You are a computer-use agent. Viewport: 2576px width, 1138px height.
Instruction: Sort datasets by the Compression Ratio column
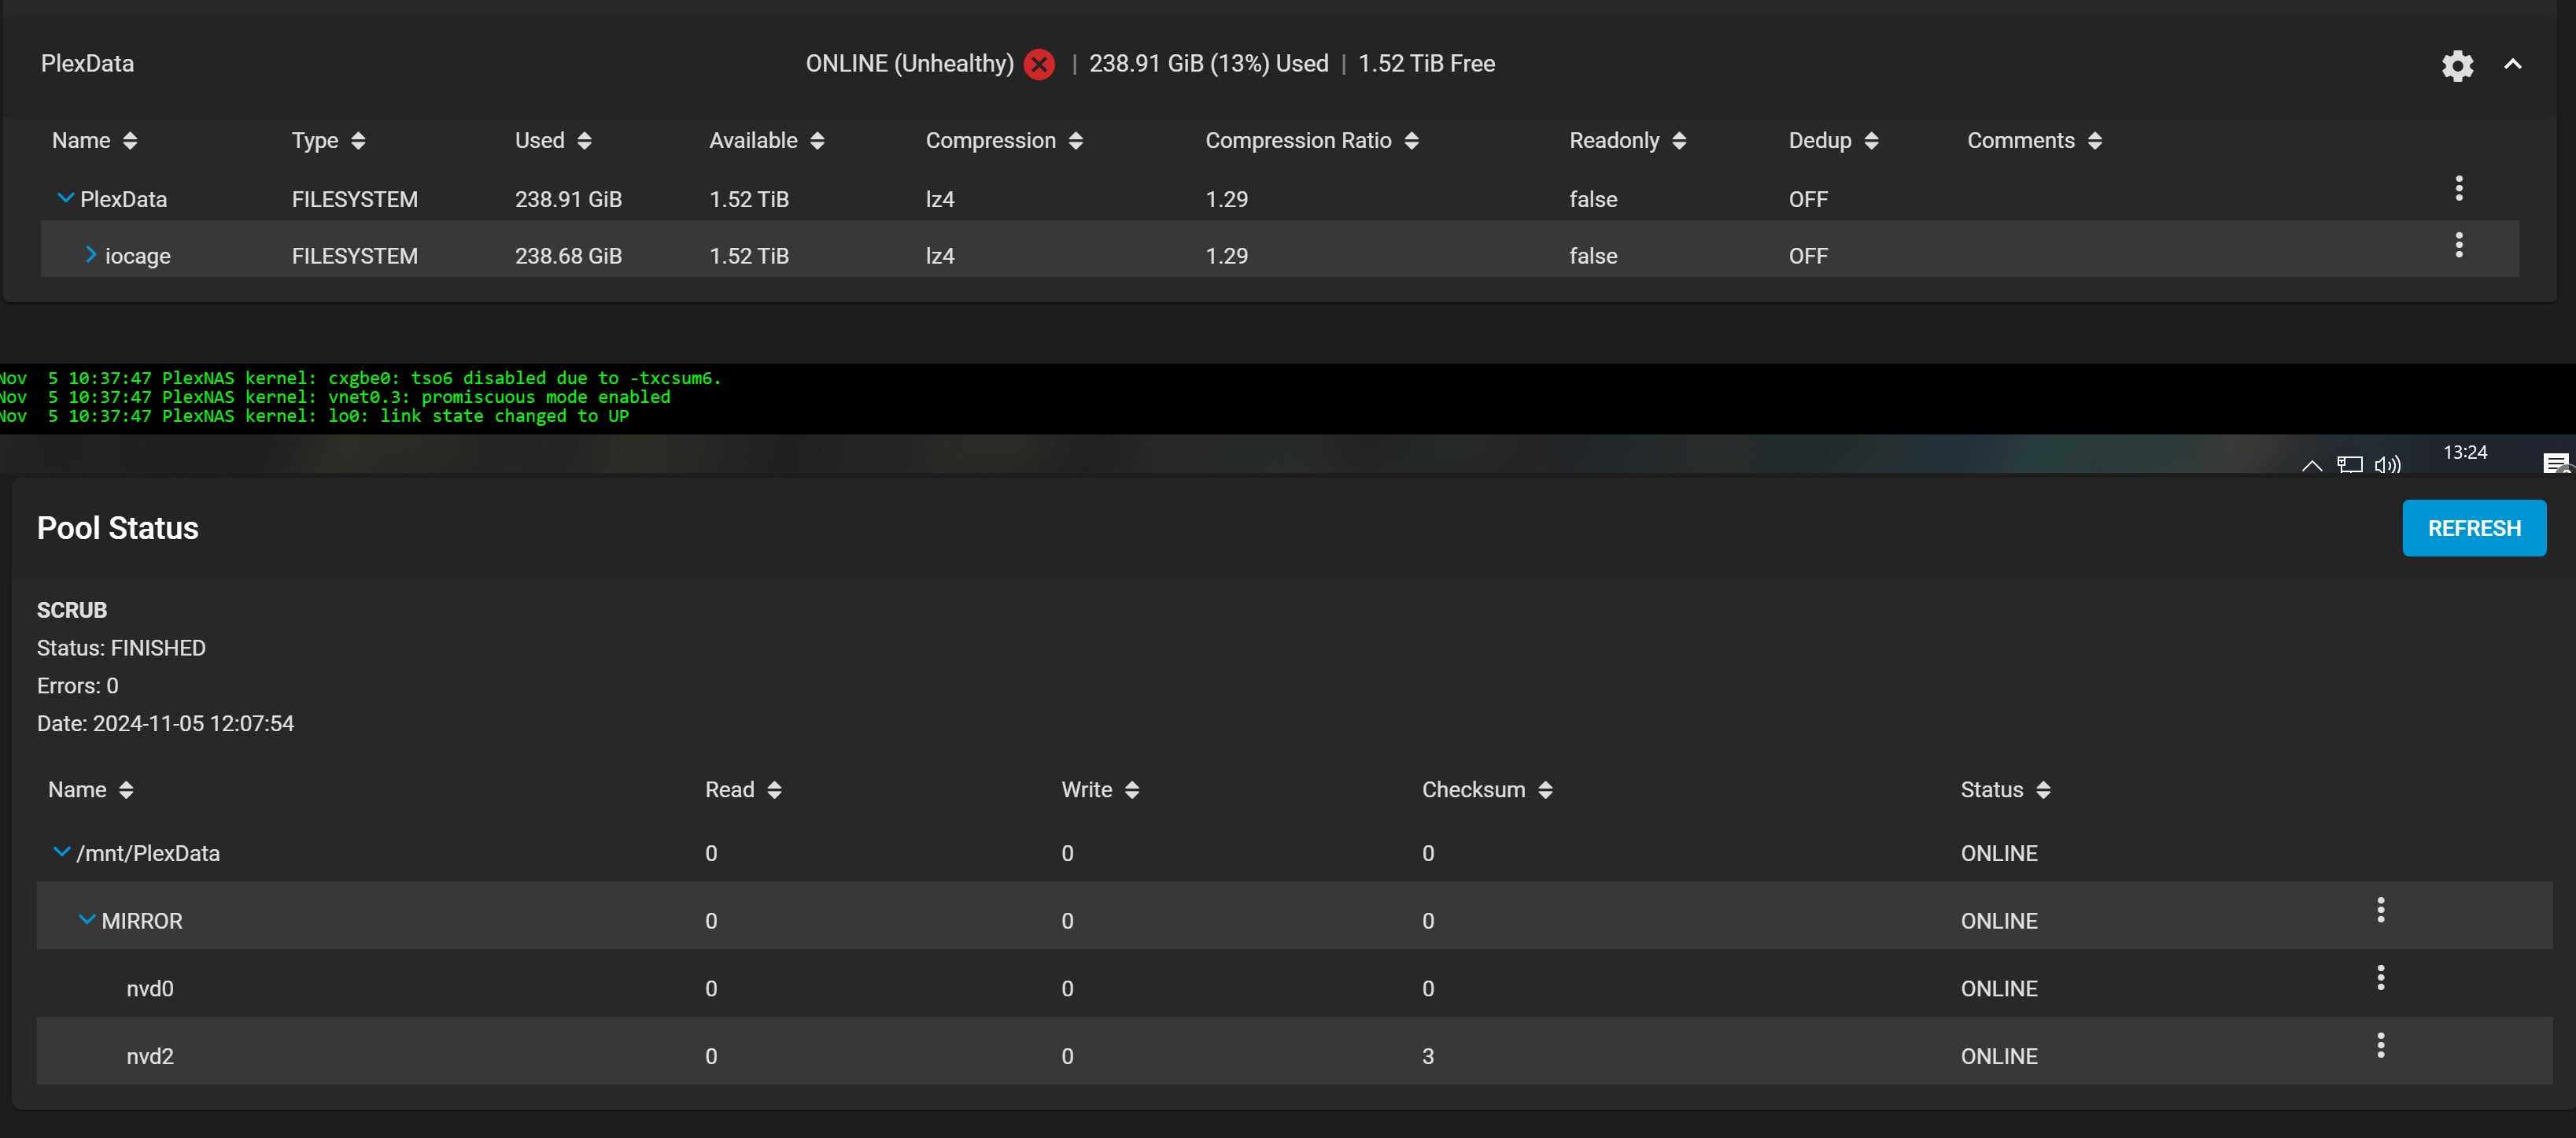coord(1311,140)
